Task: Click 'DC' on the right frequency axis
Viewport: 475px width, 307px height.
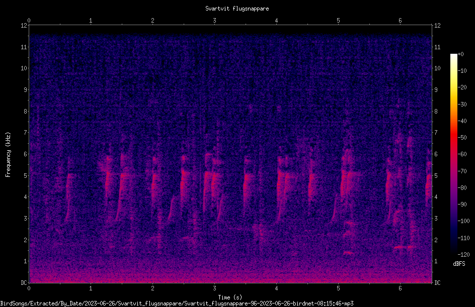Action: coord(437,283)
